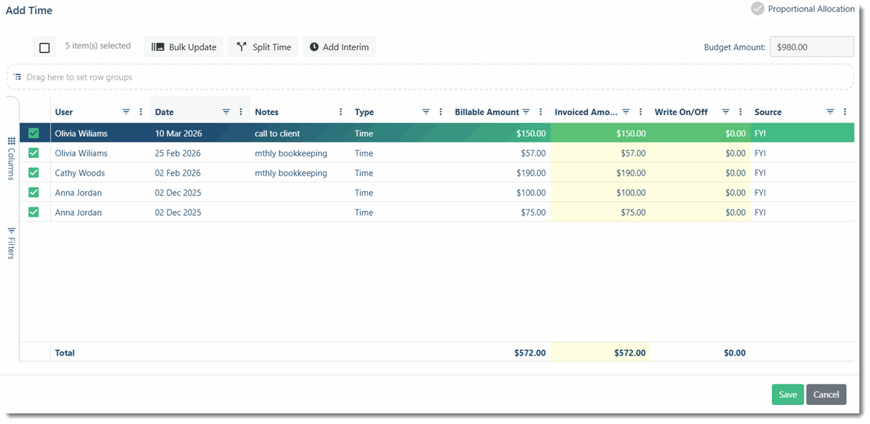Image resolution: width=870 pixels, height=424 pixels.
Task: Click the $572.00 billable total
Action: (530, 353)
